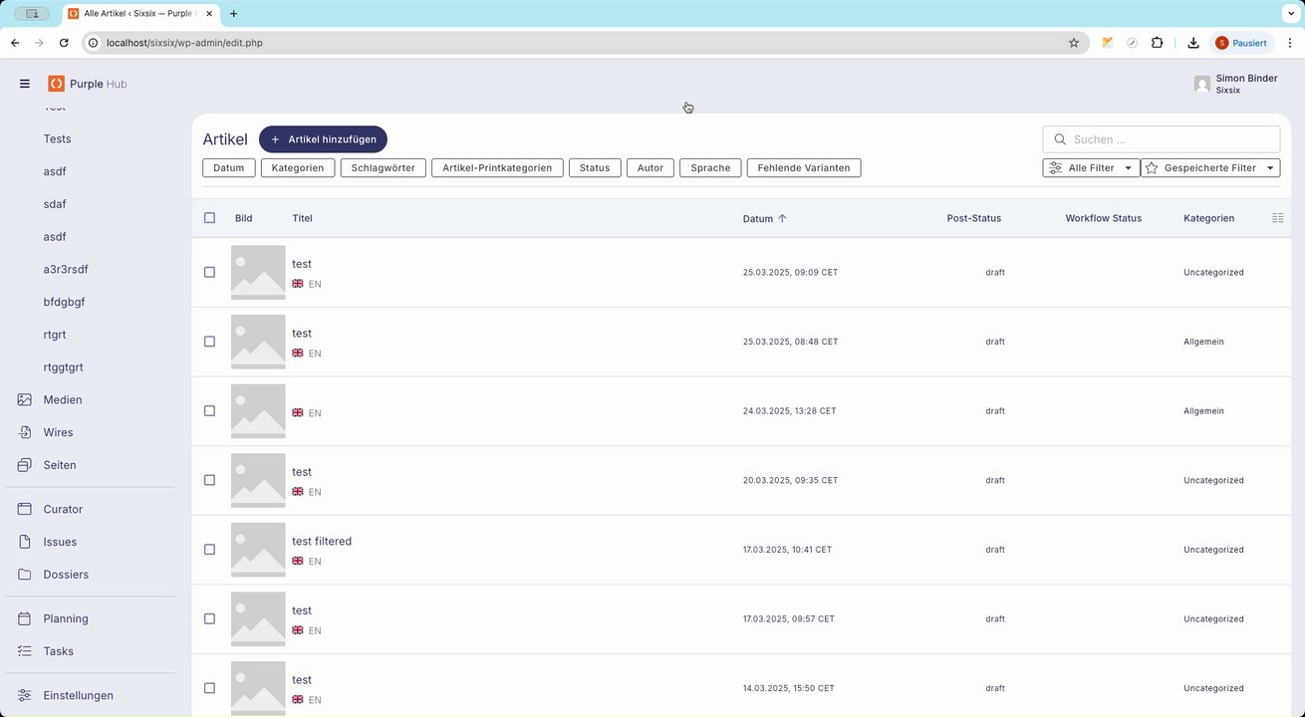Click the yellow note extension icon in the browser toolbar

[x=1107, y=43]
